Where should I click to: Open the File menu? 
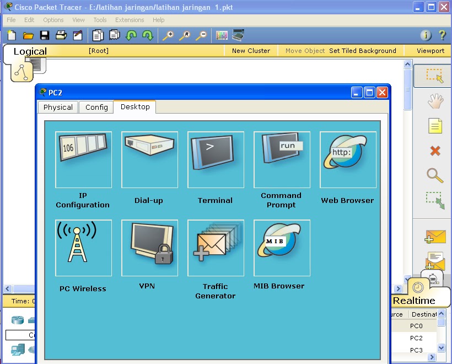[x=11, y=20]
